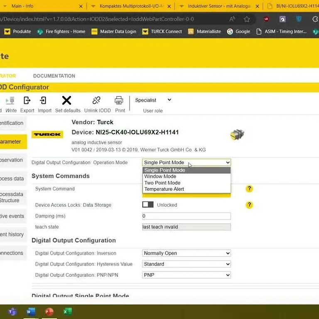Screen dimensions: 319x319
Task: Open the Materialliste bookmark
Action: (x=204, y=32)
